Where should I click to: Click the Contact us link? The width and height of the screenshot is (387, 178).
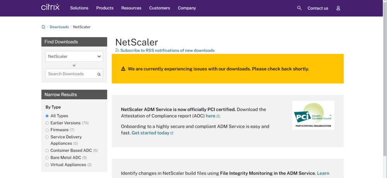318,8
